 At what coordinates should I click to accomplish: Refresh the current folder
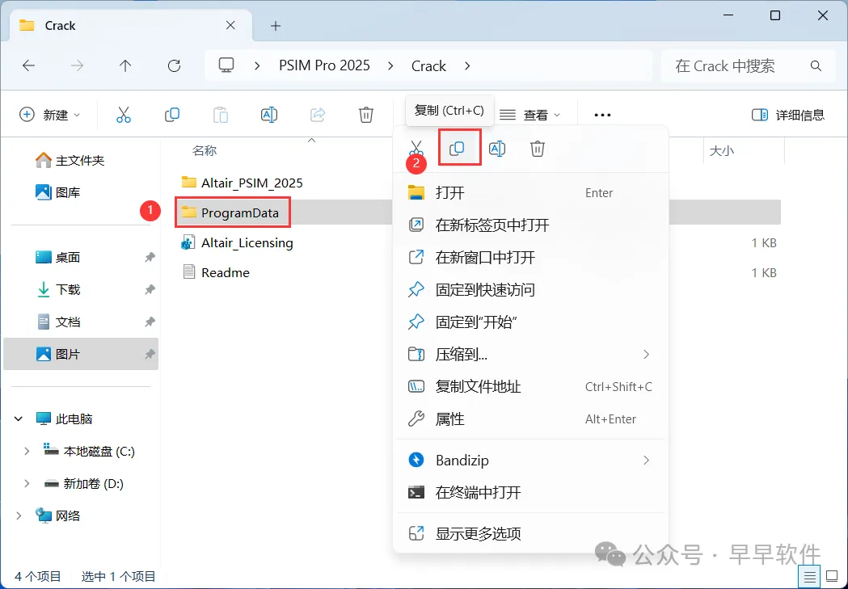coord(174,66)
